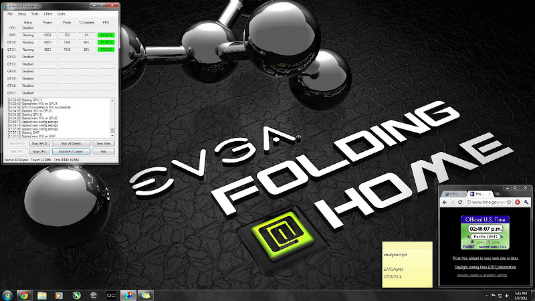Click the GPU1 Running status cell

(28, 49)
